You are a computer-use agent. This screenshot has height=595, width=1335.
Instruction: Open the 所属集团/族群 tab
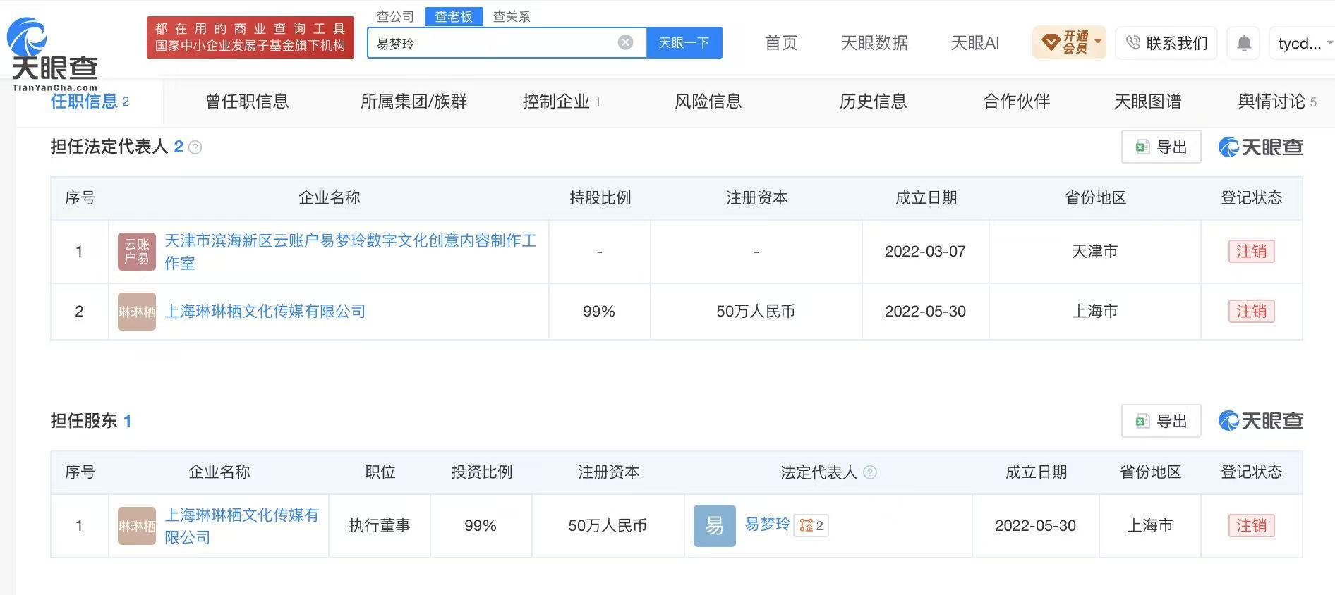click(413, 102)
